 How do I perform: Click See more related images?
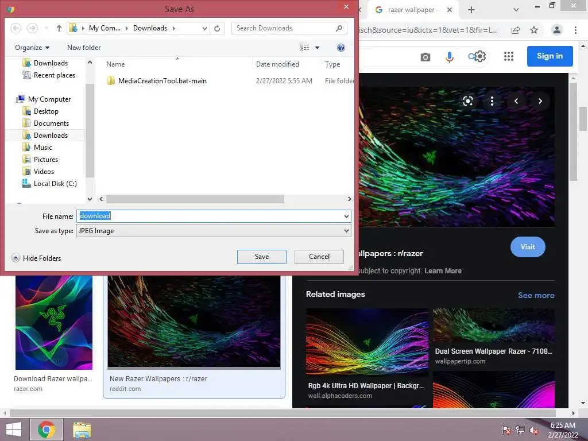(x=536, y=295)
